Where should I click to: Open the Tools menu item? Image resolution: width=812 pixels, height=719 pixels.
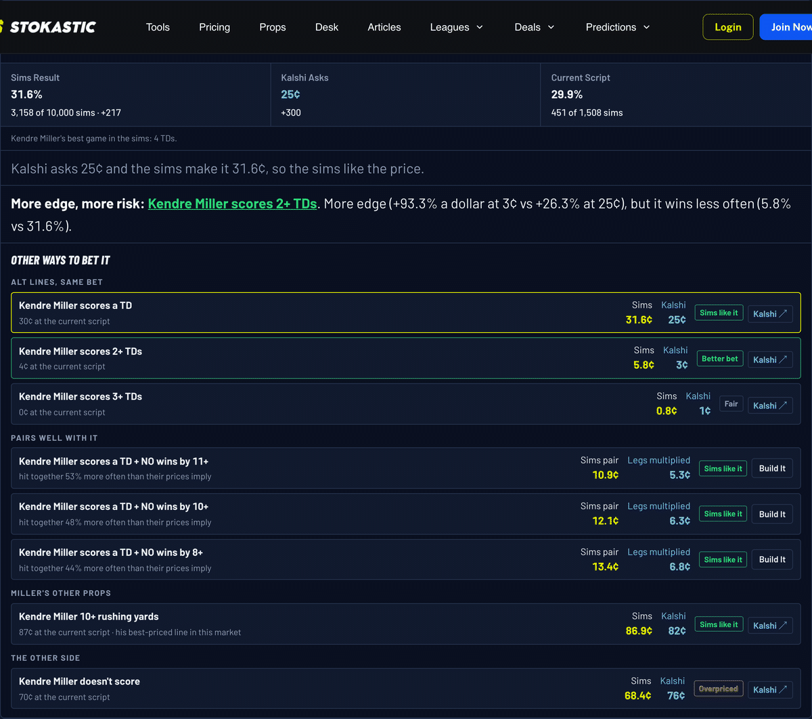tap(158, 27)
